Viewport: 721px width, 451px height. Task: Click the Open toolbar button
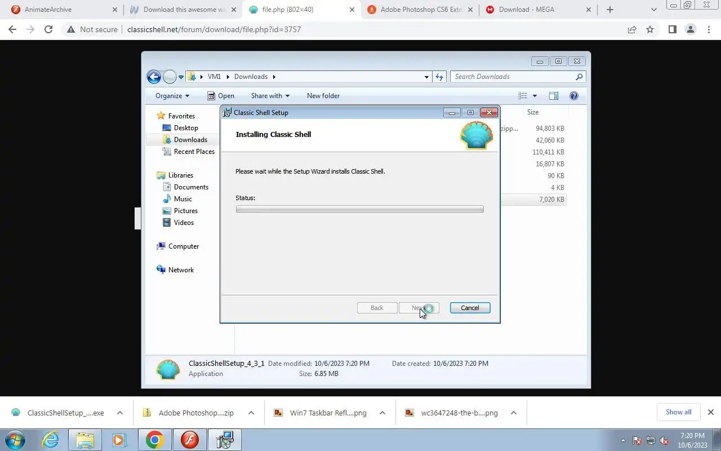pos(221,96)
